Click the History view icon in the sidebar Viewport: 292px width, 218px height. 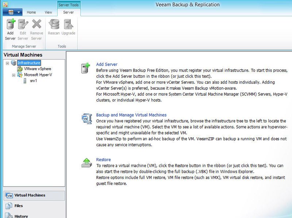(x=8, y=215)
